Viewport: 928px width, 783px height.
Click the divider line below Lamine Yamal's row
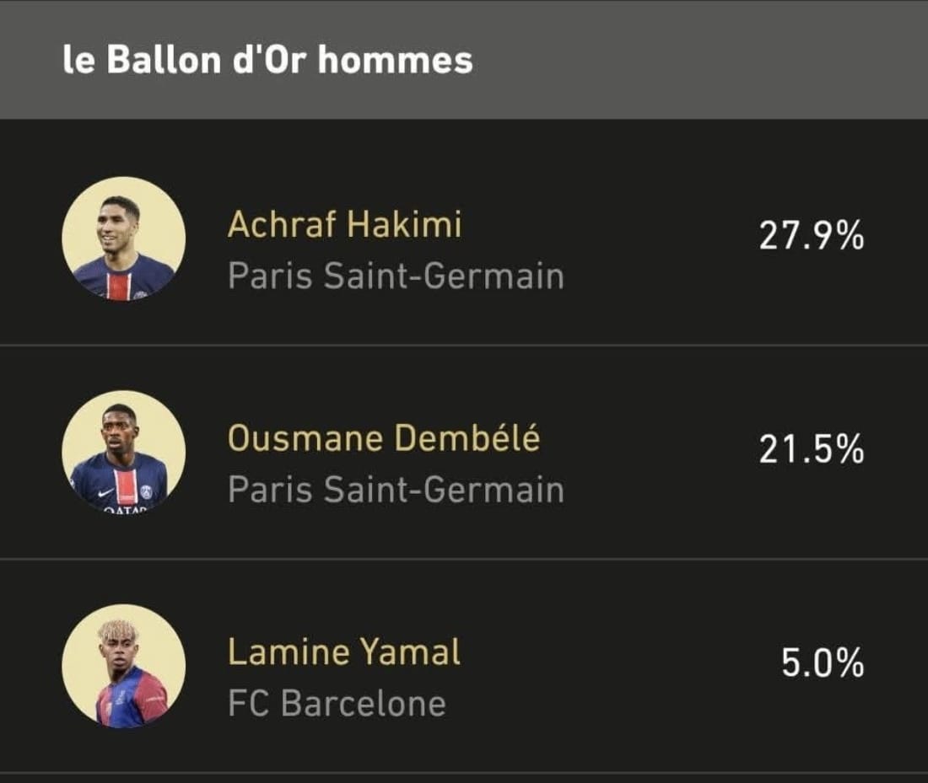tap(464, 772)
